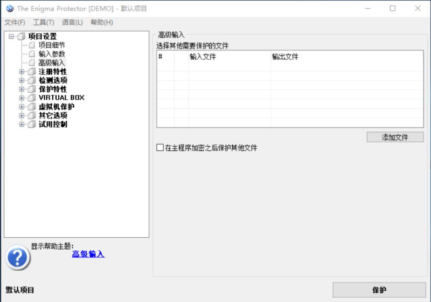
Task: Expand the 试用控制 tree node
Action: 22,125
